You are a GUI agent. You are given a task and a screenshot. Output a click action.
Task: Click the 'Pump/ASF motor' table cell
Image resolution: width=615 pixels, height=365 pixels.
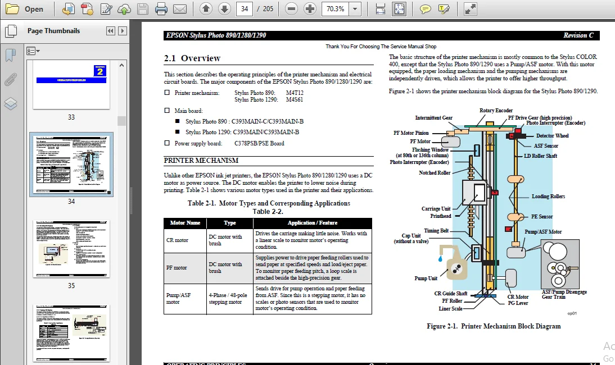click(x=185, y=299)
